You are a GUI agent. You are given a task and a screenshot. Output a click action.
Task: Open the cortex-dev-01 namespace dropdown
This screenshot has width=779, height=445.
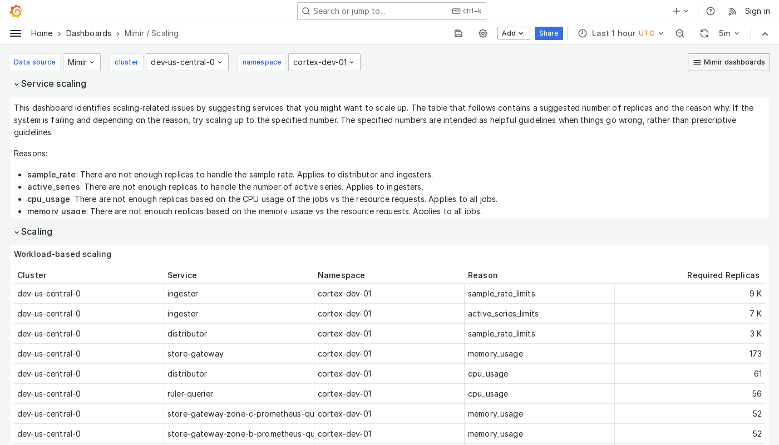[324, 62]
